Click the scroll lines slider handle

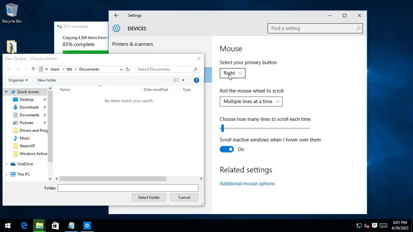[222, 128]
